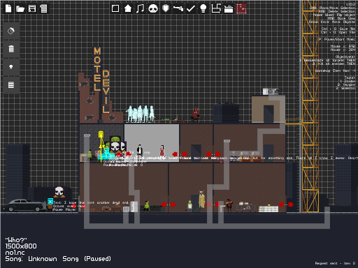
Task: Pick the shield category in top toolbar
Action: coord(166,8)
